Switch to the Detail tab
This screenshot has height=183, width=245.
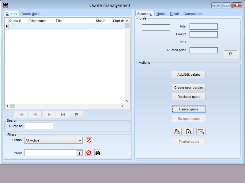174,14
